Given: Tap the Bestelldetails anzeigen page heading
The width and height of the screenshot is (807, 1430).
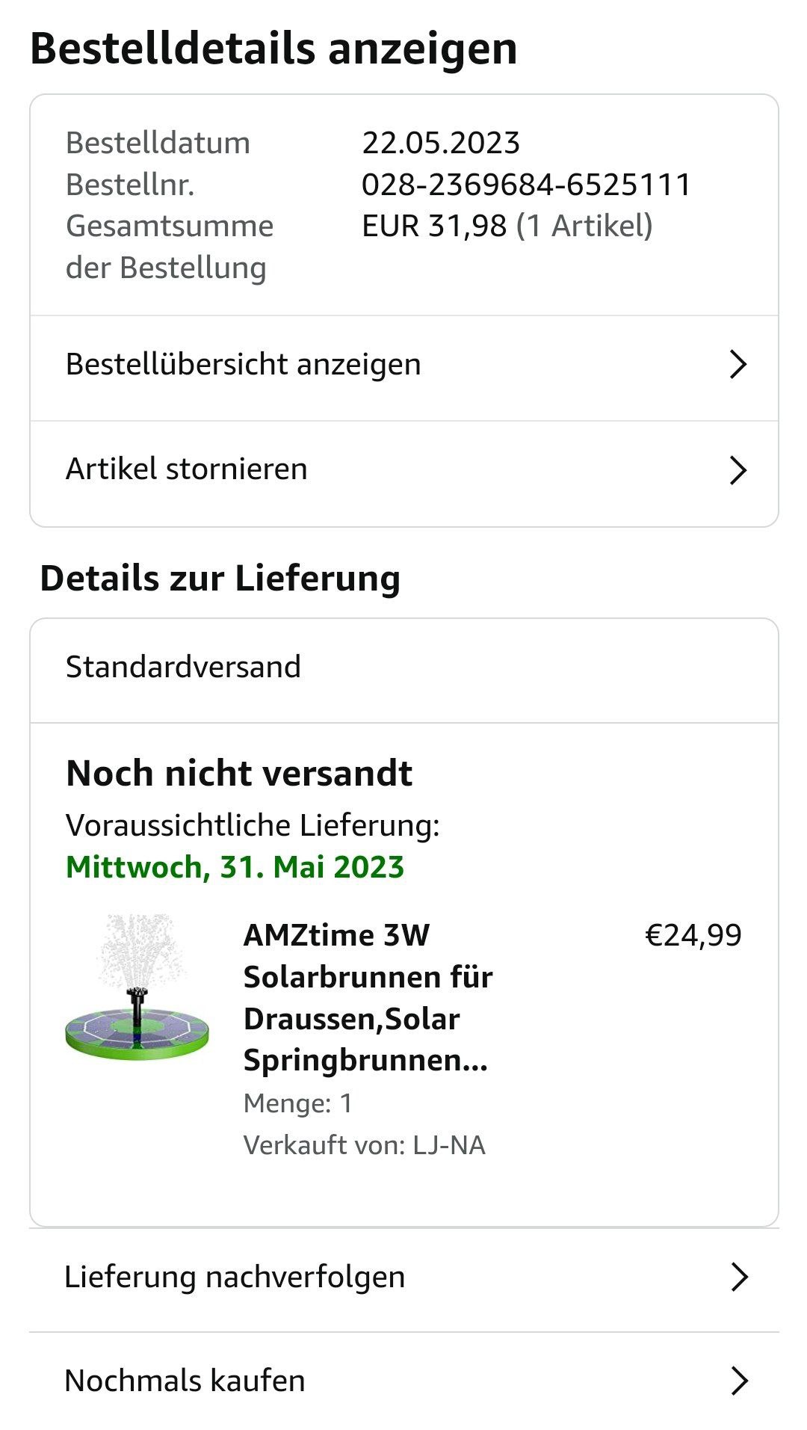Looking at the screenshot, I should click(x=273, y=49).
